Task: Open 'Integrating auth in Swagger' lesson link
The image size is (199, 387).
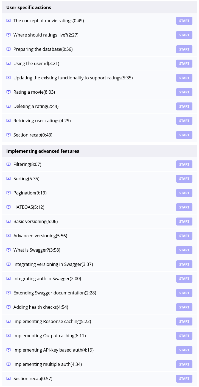Action: (47, 279)
